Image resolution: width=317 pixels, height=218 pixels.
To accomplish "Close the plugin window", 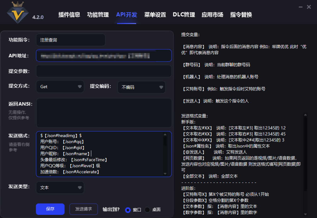I will pos(309,7).
